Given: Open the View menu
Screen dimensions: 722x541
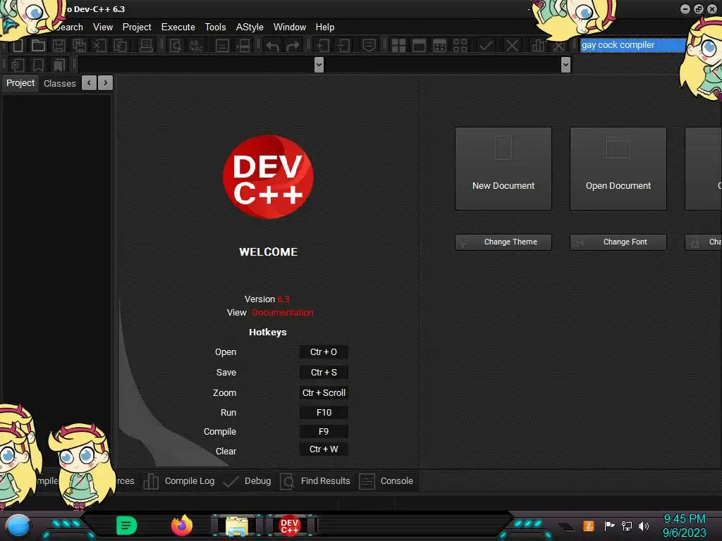Looking at the screenshot, I should click(103, 27).
